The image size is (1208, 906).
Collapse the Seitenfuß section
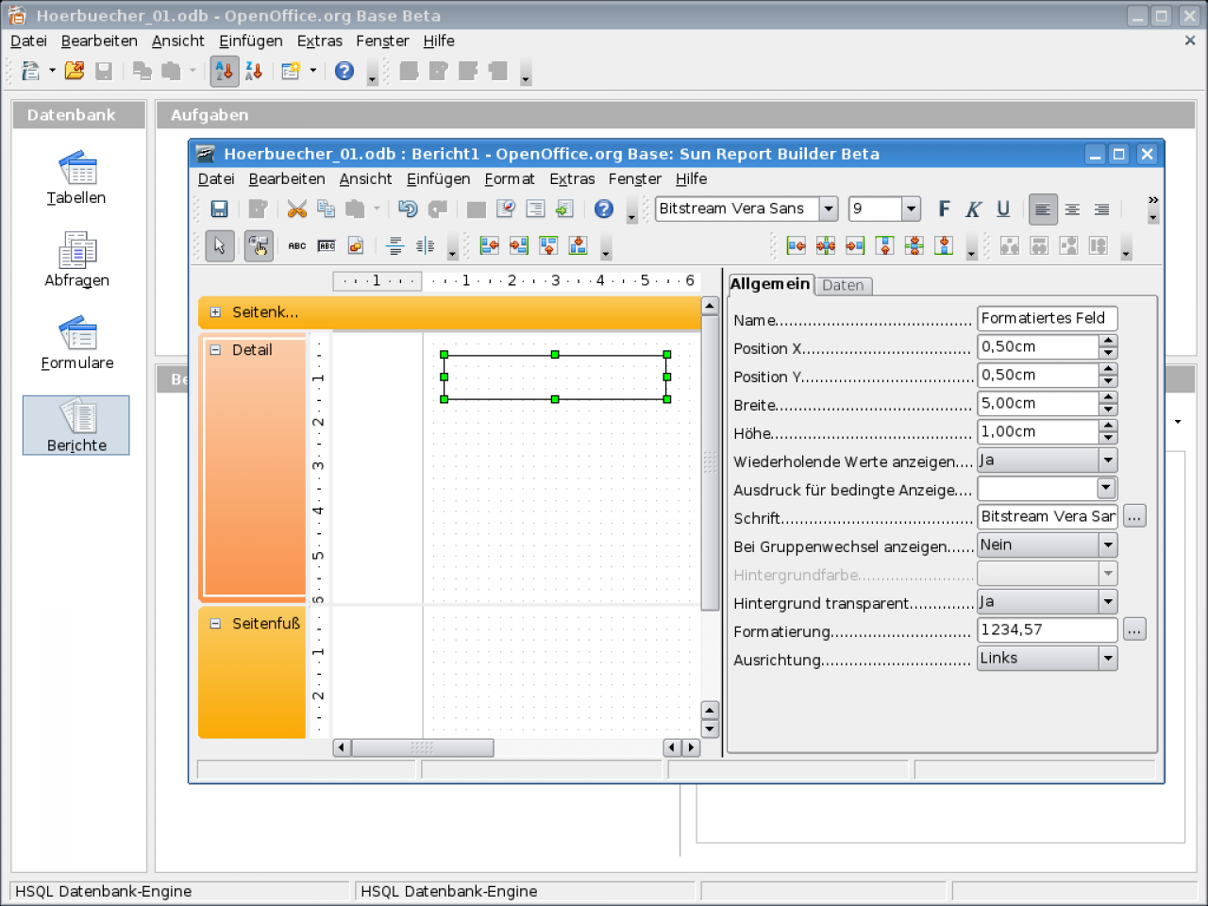pos(215,624)
